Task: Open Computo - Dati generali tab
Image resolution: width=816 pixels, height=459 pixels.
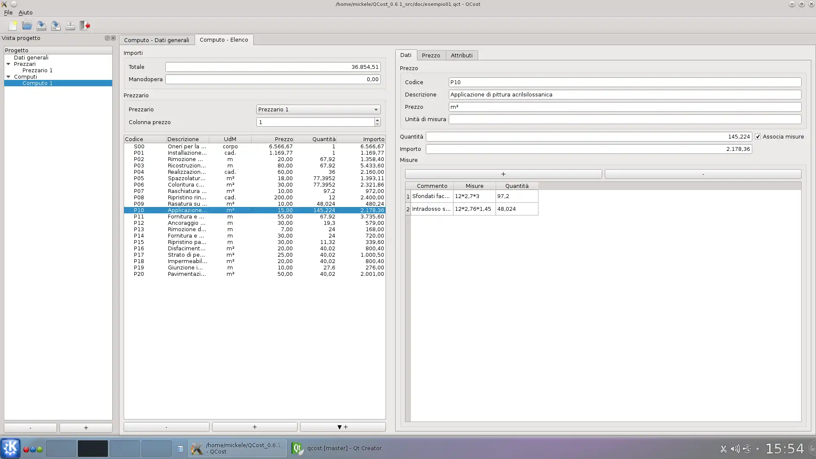Action: [156, 40]
